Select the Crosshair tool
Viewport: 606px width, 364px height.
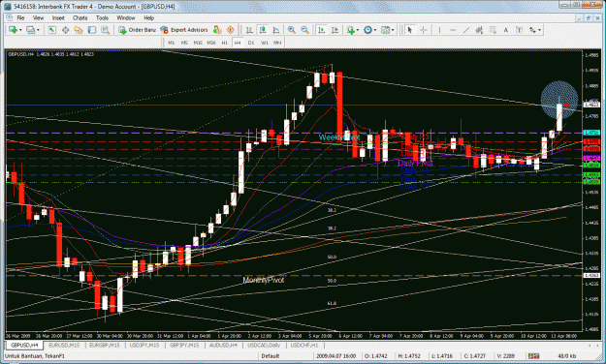(423, 30)
